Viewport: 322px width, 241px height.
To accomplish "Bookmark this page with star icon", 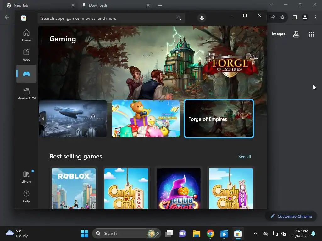I will 283,18.
